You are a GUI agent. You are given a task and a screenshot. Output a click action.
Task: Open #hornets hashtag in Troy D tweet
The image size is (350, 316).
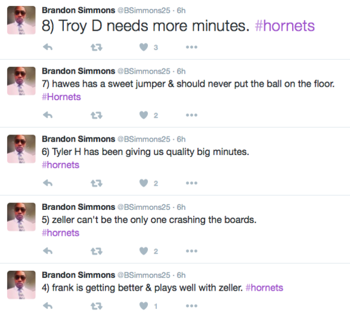285,26
